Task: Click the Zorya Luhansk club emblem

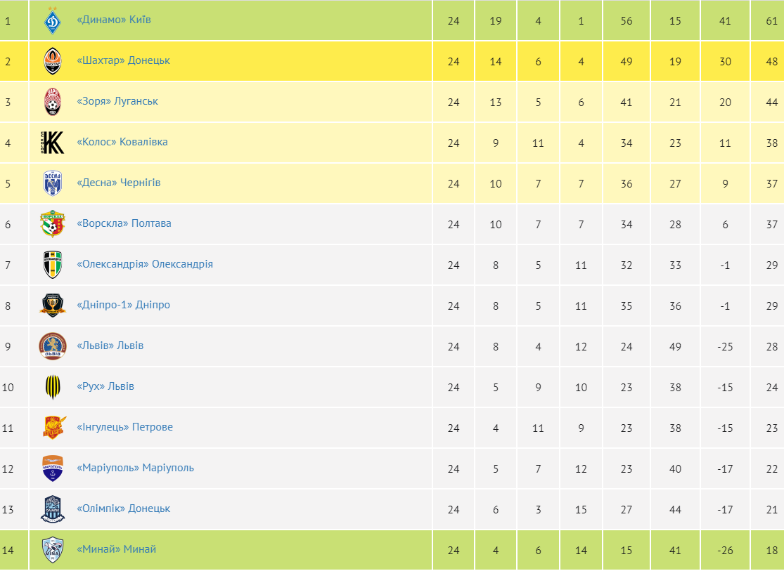Action: pyautogui.click(x=53, y=102)
